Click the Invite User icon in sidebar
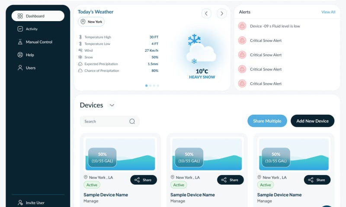Image resolution: width=346 pixels, height=207 pixels. [20, 203]
